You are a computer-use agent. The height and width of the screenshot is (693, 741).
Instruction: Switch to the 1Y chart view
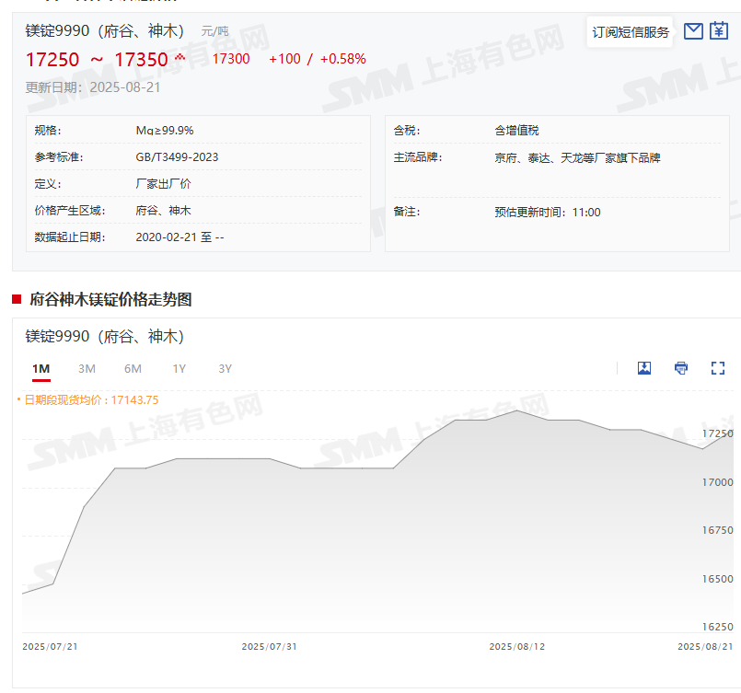tap(179, 369)
